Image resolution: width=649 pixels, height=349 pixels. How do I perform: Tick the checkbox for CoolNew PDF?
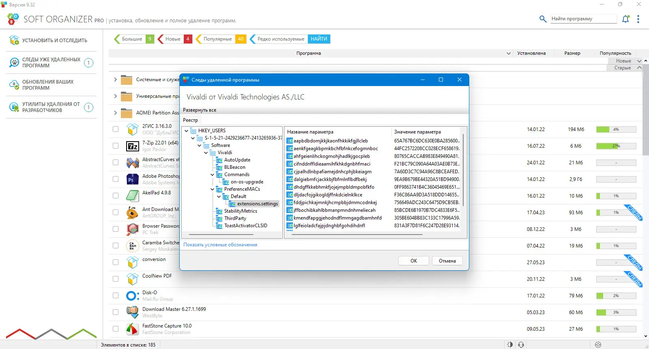pyautogui.click(x=116, y=279)
